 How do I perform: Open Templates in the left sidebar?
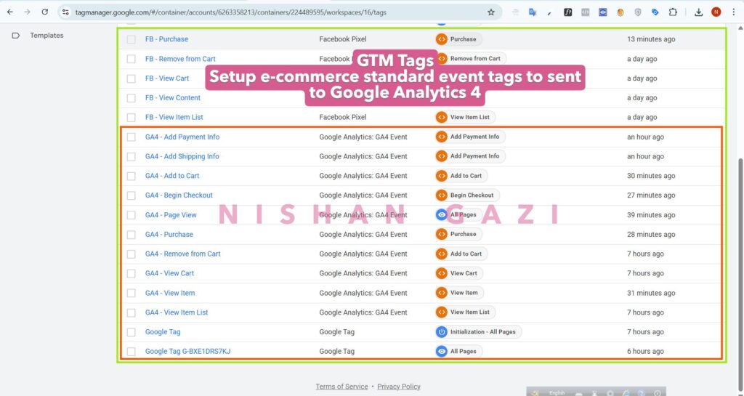[46, 36]
